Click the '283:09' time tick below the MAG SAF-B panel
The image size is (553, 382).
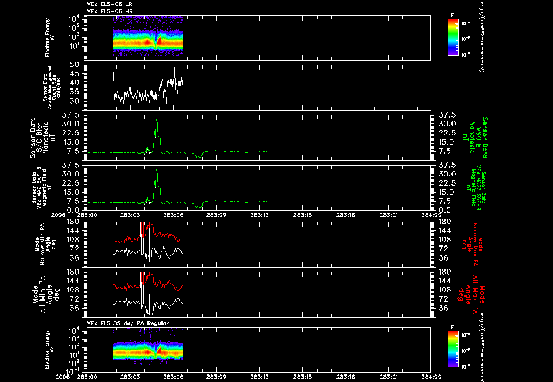click(x=216, y=215)
